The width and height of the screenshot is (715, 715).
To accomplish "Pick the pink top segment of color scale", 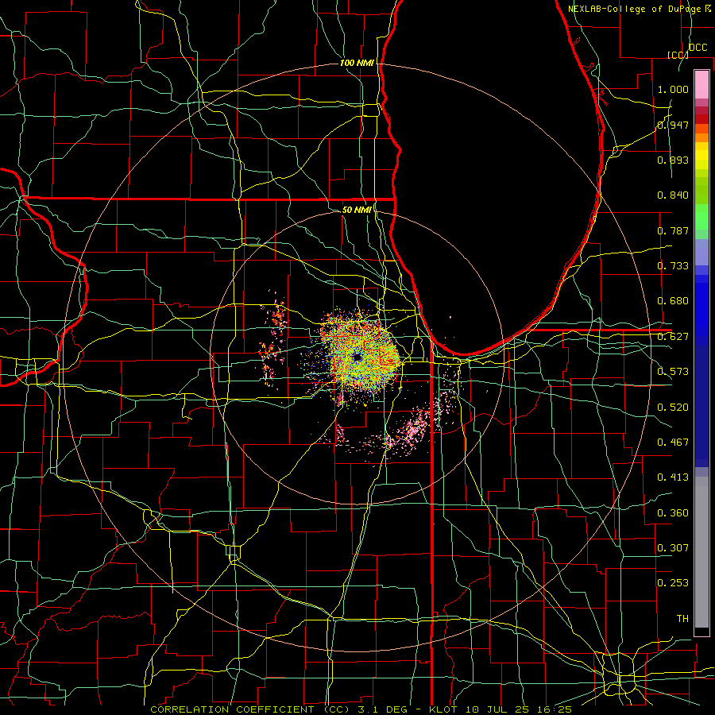I will point(701,85).
